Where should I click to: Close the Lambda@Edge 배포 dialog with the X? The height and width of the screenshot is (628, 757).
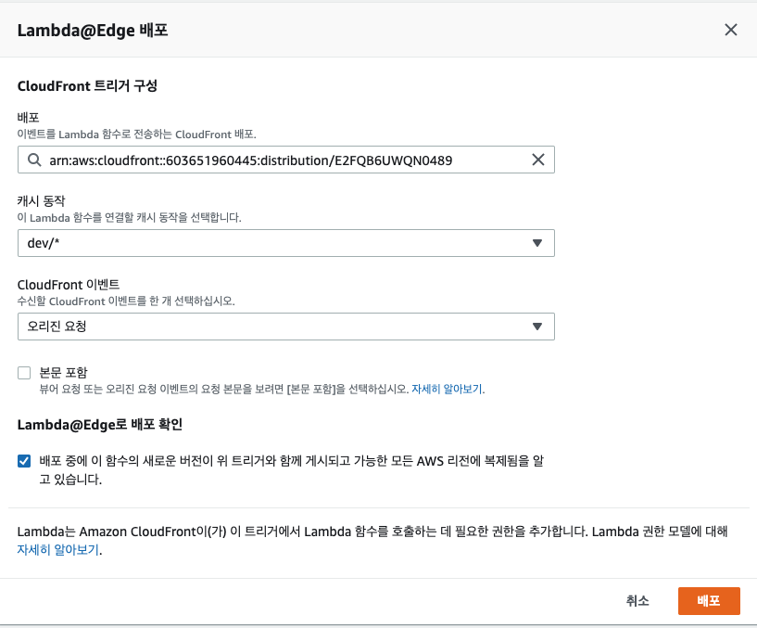tap(731, 29)
